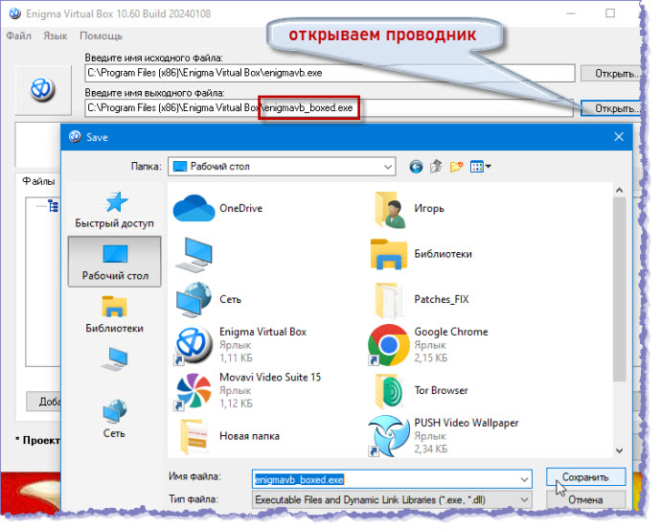This screenshot has width=661, height=531.
Task: Open the View menu icon in Save dialog
Action: (480, 167)
